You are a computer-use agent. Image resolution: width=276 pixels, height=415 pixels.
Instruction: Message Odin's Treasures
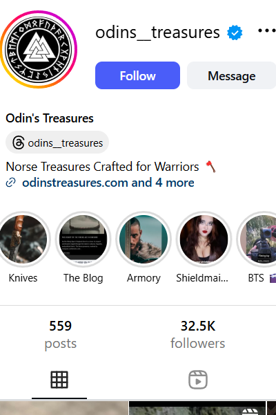tap(231, 75)
